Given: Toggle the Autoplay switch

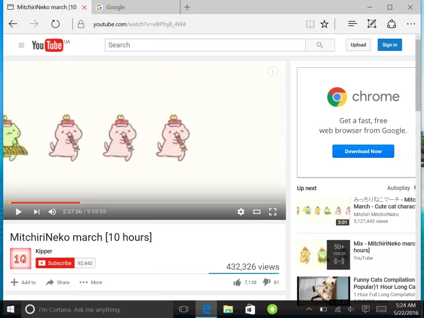Looking at the screenshot, I should [414, 188].
